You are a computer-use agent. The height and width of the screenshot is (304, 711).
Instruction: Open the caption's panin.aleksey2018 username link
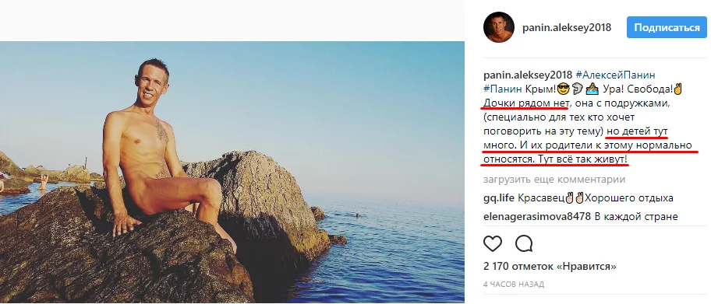(x=528, y=75)
